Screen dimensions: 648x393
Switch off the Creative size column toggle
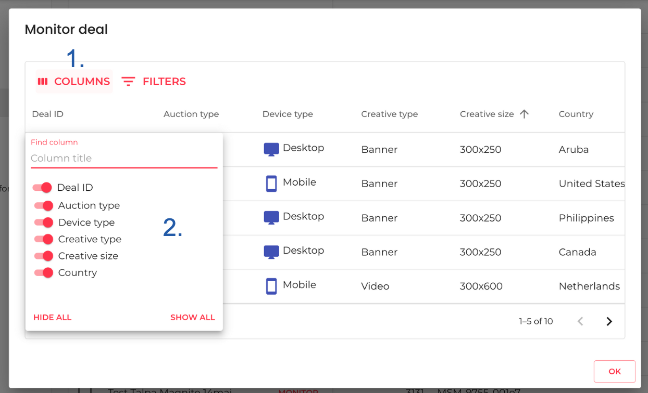pyautogui.click(x=44, y=256)
